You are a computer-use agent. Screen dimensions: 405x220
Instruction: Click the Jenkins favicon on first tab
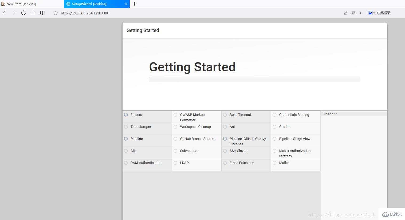pos(3,4)
